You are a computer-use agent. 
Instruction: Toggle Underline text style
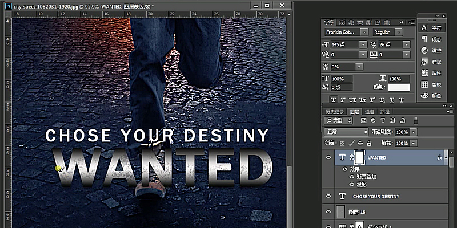click(x=391, y=100)
